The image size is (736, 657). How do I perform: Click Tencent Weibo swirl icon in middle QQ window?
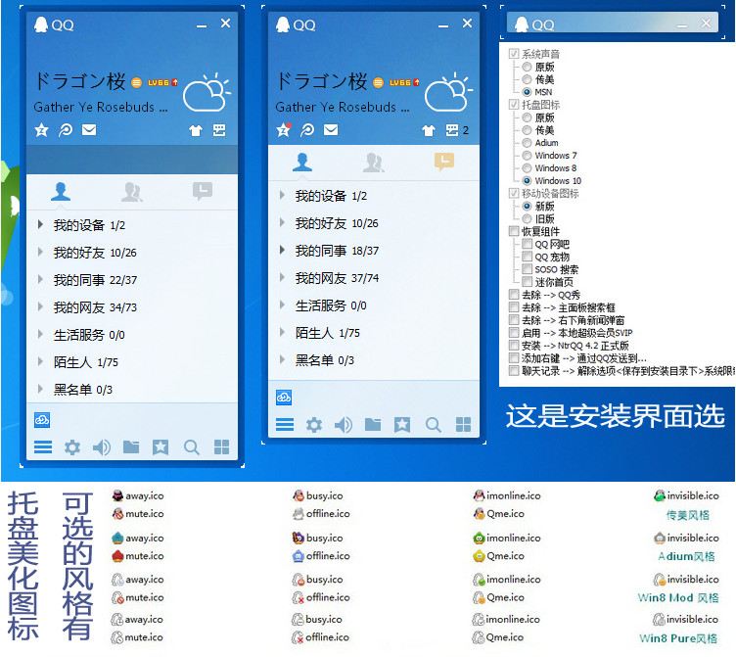click(307, 129)
